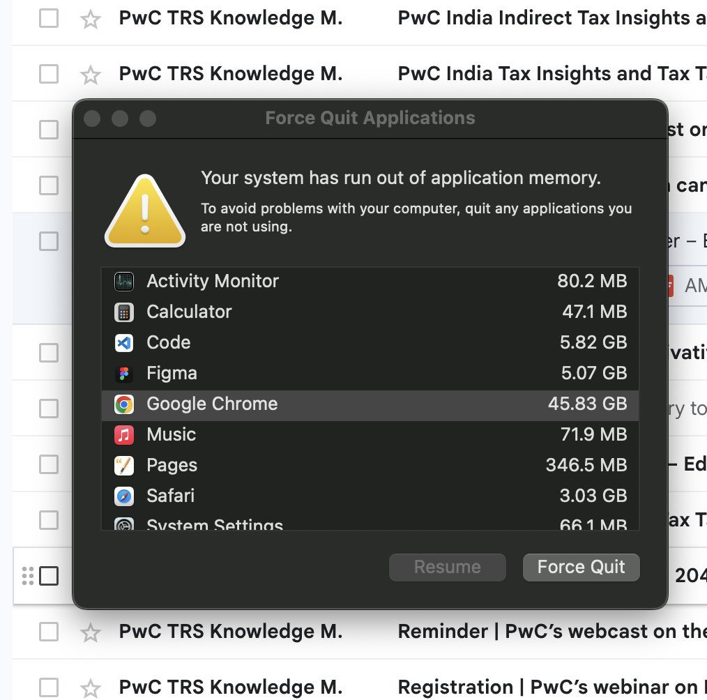Viewport: 707px width, 700px height.
Task: Tick the dark-outlined checkbox next to drag handle
Action: point(49,576)
